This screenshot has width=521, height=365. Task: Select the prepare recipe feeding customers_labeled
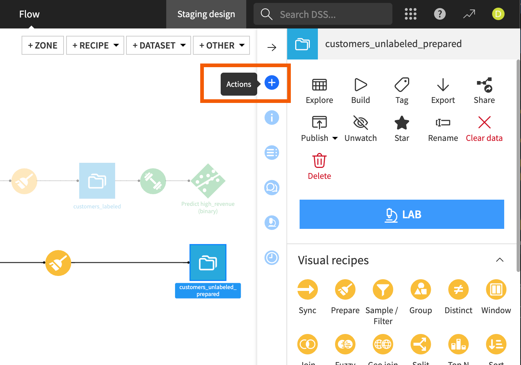[24, 181]
